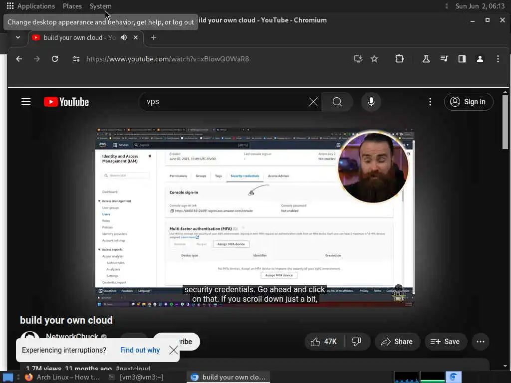
Task: Switch to vm3@vm3 terminal in taskbar
Action: pyautogui.click(x=136, y=377)
